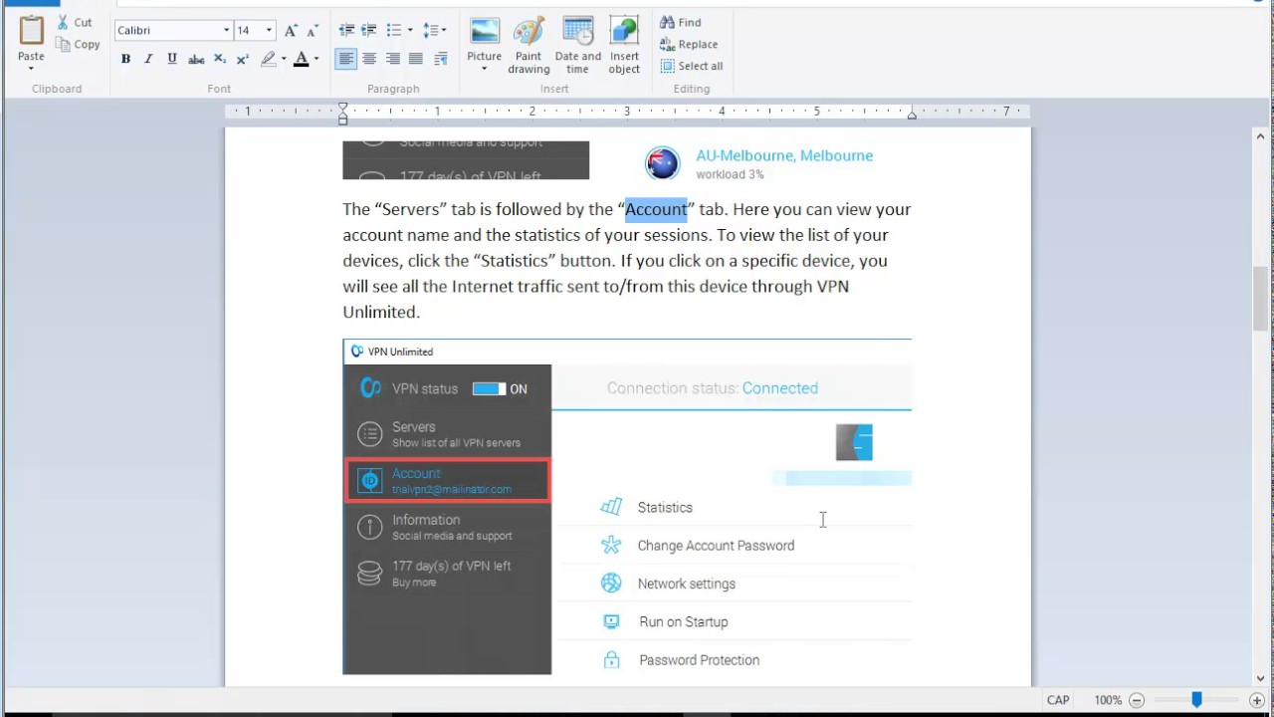Decrease paragraph indent

click(346, 31)
